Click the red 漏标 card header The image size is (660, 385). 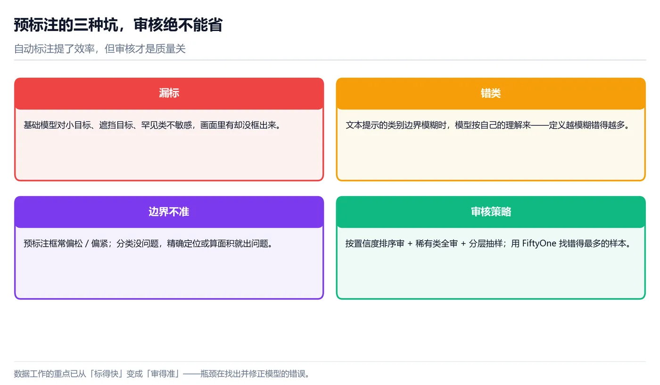click(x=169, y=93)
